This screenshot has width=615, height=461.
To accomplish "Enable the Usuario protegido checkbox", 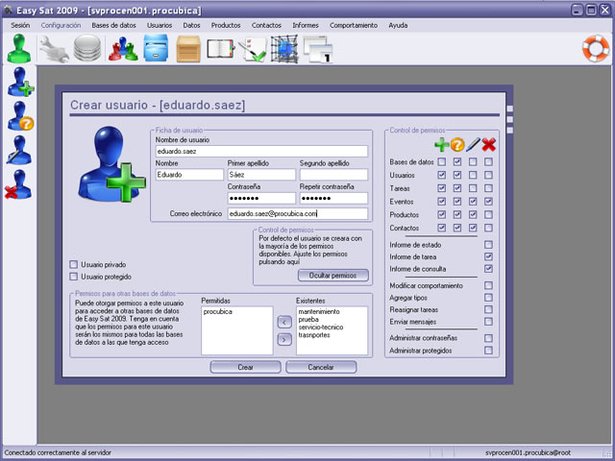I will tap(73, 277).
